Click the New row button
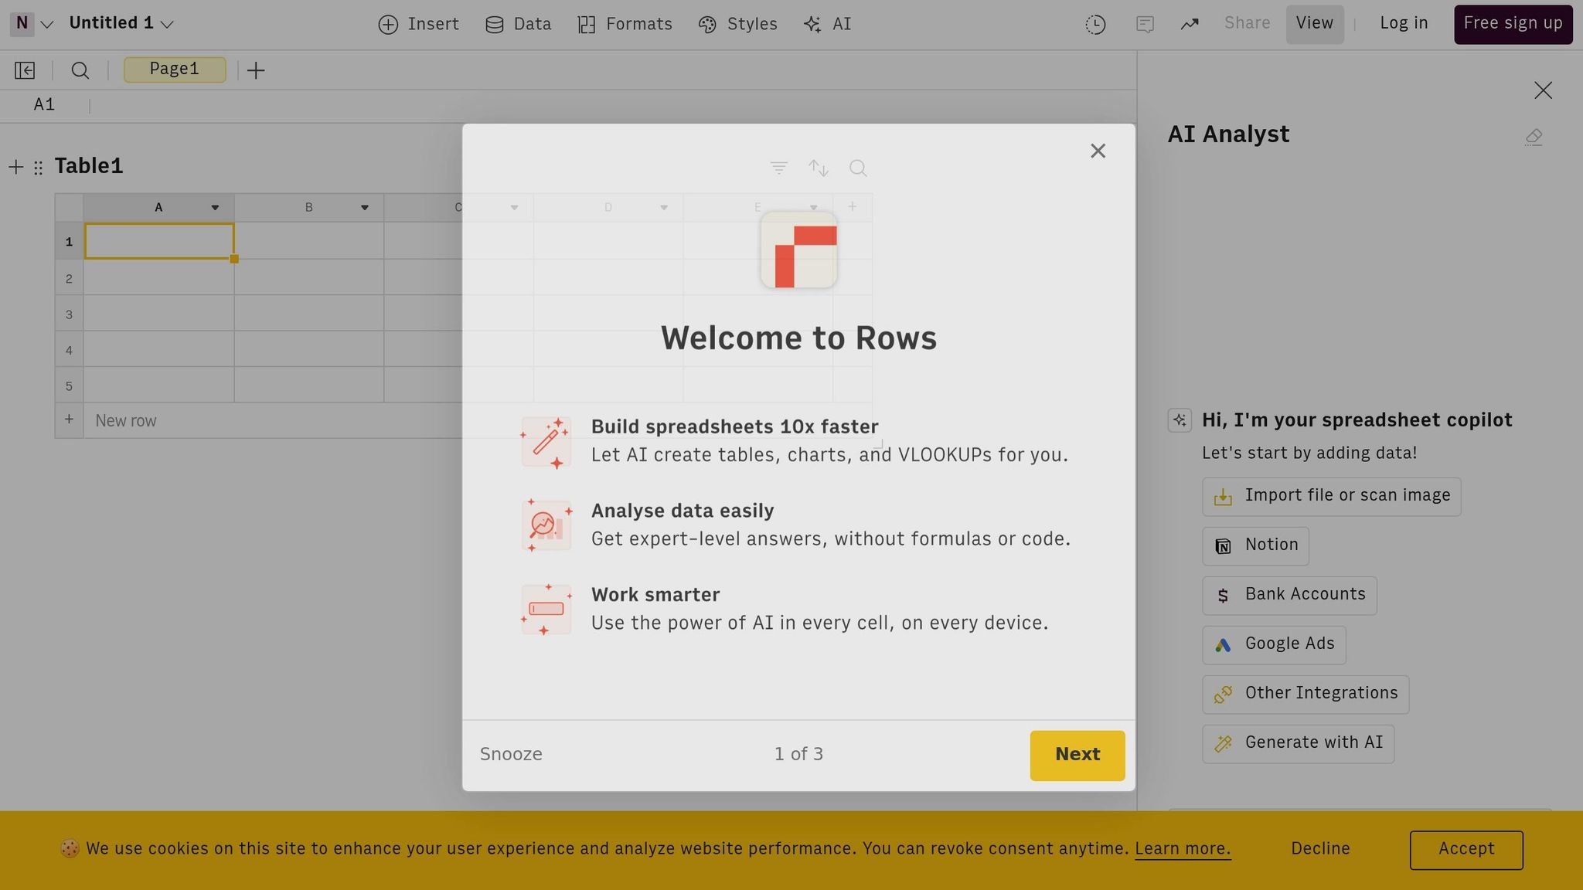Screen dimensions: 1583x890 (126, 421)
